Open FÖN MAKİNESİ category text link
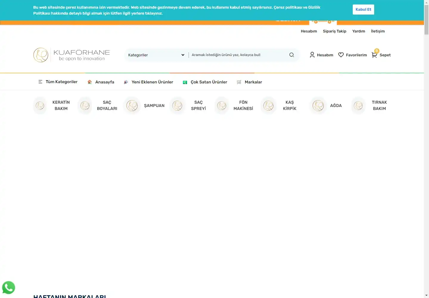This screenshot has height=298, width=429. click(x=243, y=105)
